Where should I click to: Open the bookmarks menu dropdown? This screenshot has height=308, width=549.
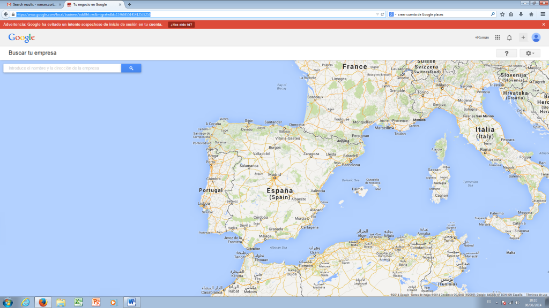(511, 14)
